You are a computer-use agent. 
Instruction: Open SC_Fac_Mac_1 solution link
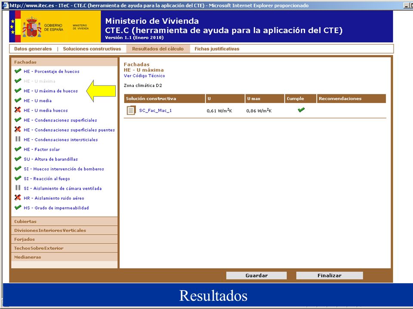155,110
